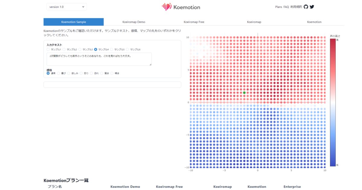Select the サンプル3 radio button
This screenshot has width=362, height=190.
click(80, 49)
